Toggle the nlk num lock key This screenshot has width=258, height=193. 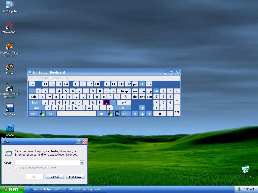pos(156,91)
